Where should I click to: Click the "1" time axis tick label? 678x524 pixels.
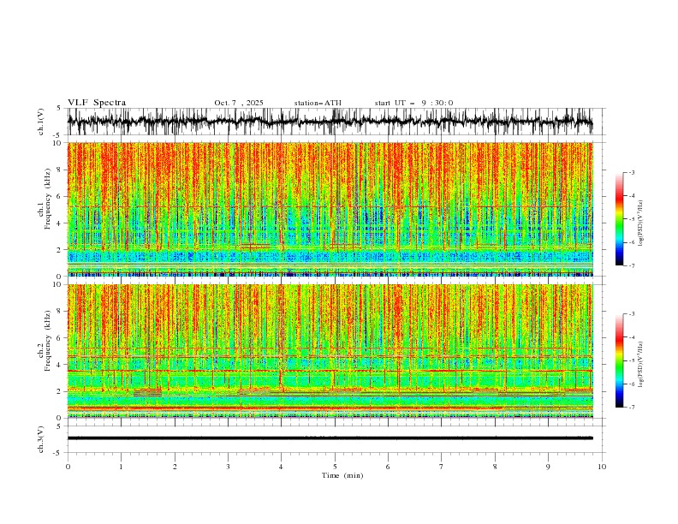[121, 467]
